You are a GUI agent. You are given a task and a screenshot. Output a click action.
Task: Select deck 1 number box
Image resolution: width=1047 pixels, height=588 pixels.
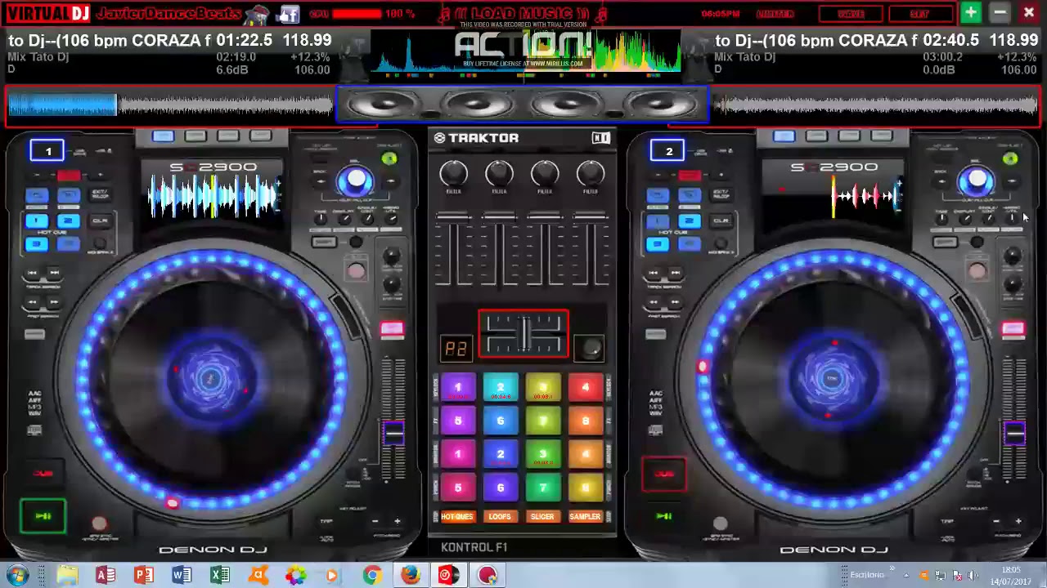click(x=47, y=151)
